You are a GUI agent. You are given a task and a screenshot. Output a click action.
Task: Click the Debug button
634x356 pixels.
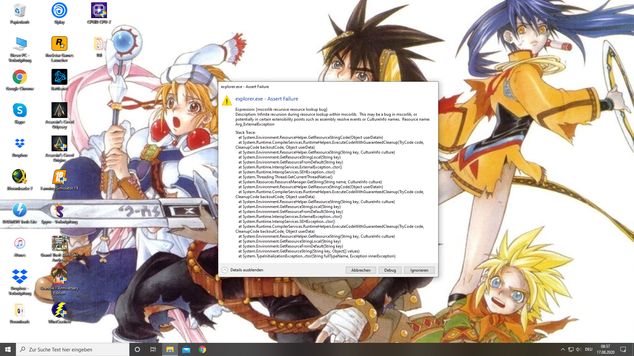tap(390, 270)
